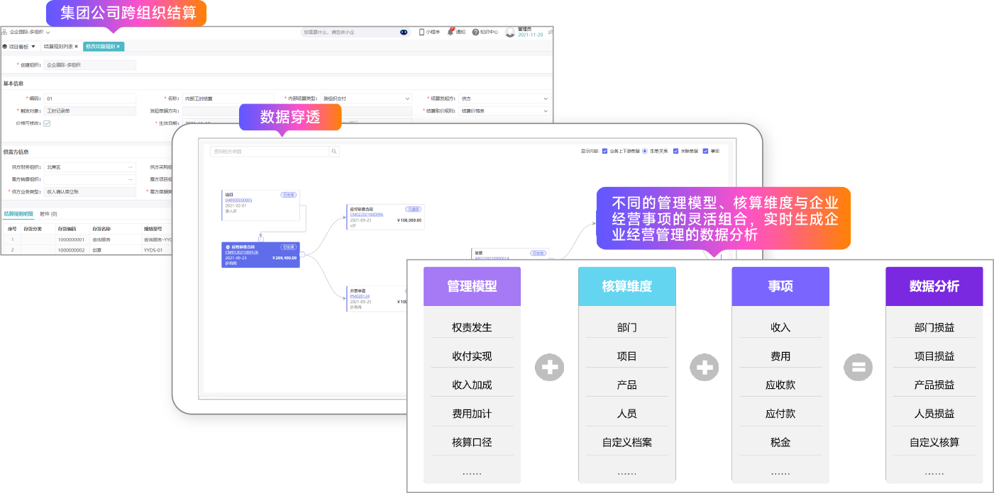The height and width of the screenshot is (493, 994).
Task: Click the 管理员 user avatar
Action: click(510, 32)
